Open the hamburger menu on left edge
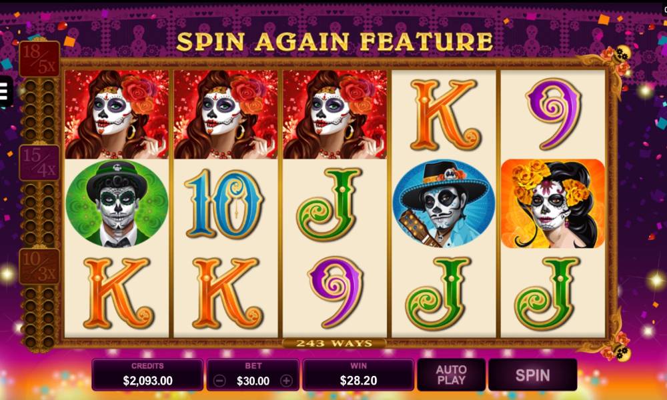Image resolution: width=667 pixels, height=400 pixels. click(x=4, y=91)
